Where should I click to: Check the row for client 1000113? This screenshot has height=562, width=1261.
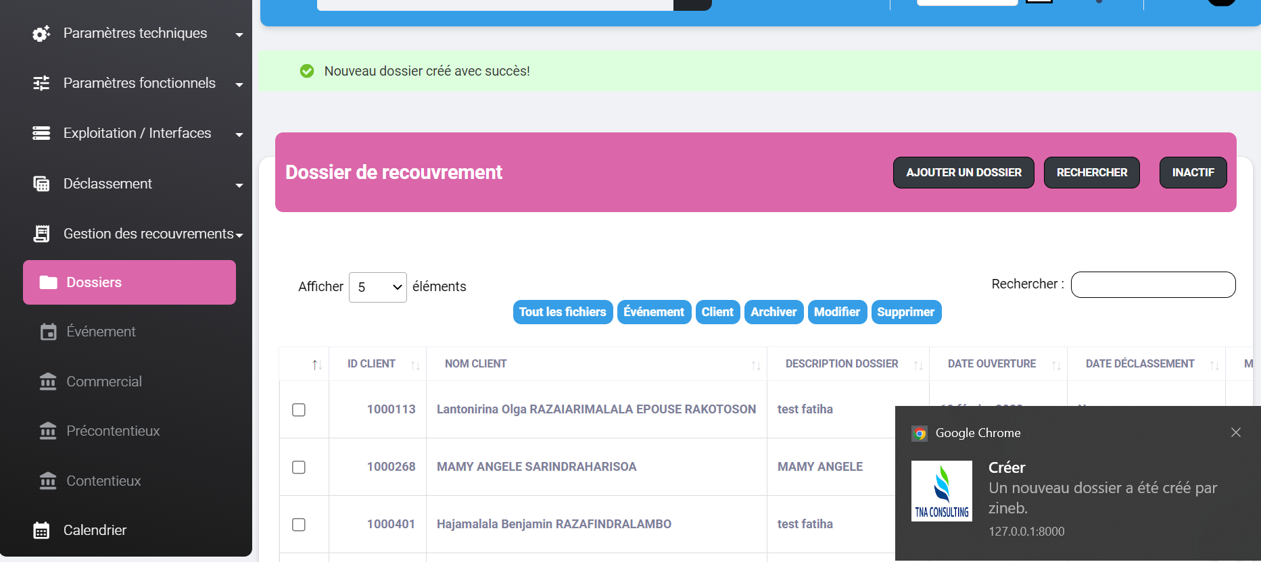299,410
